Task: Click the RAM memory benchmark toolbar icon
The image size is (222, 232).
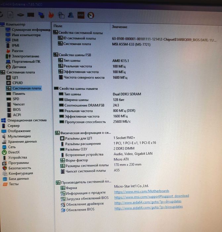Action: [31, 15]
